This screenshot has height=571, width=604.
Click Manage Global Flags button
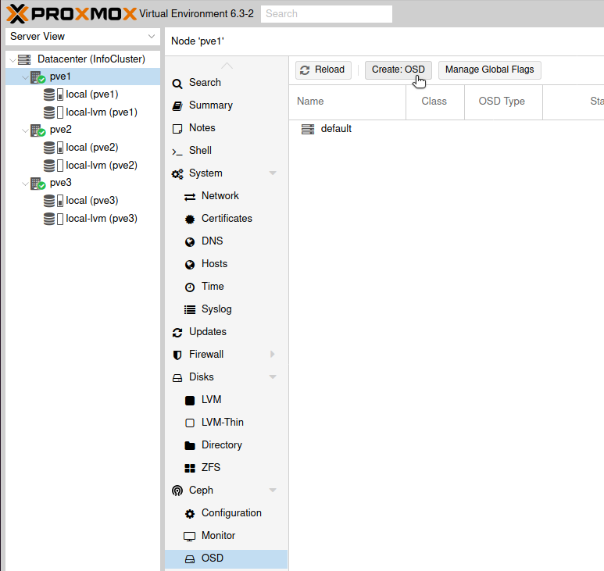[490, 70]
